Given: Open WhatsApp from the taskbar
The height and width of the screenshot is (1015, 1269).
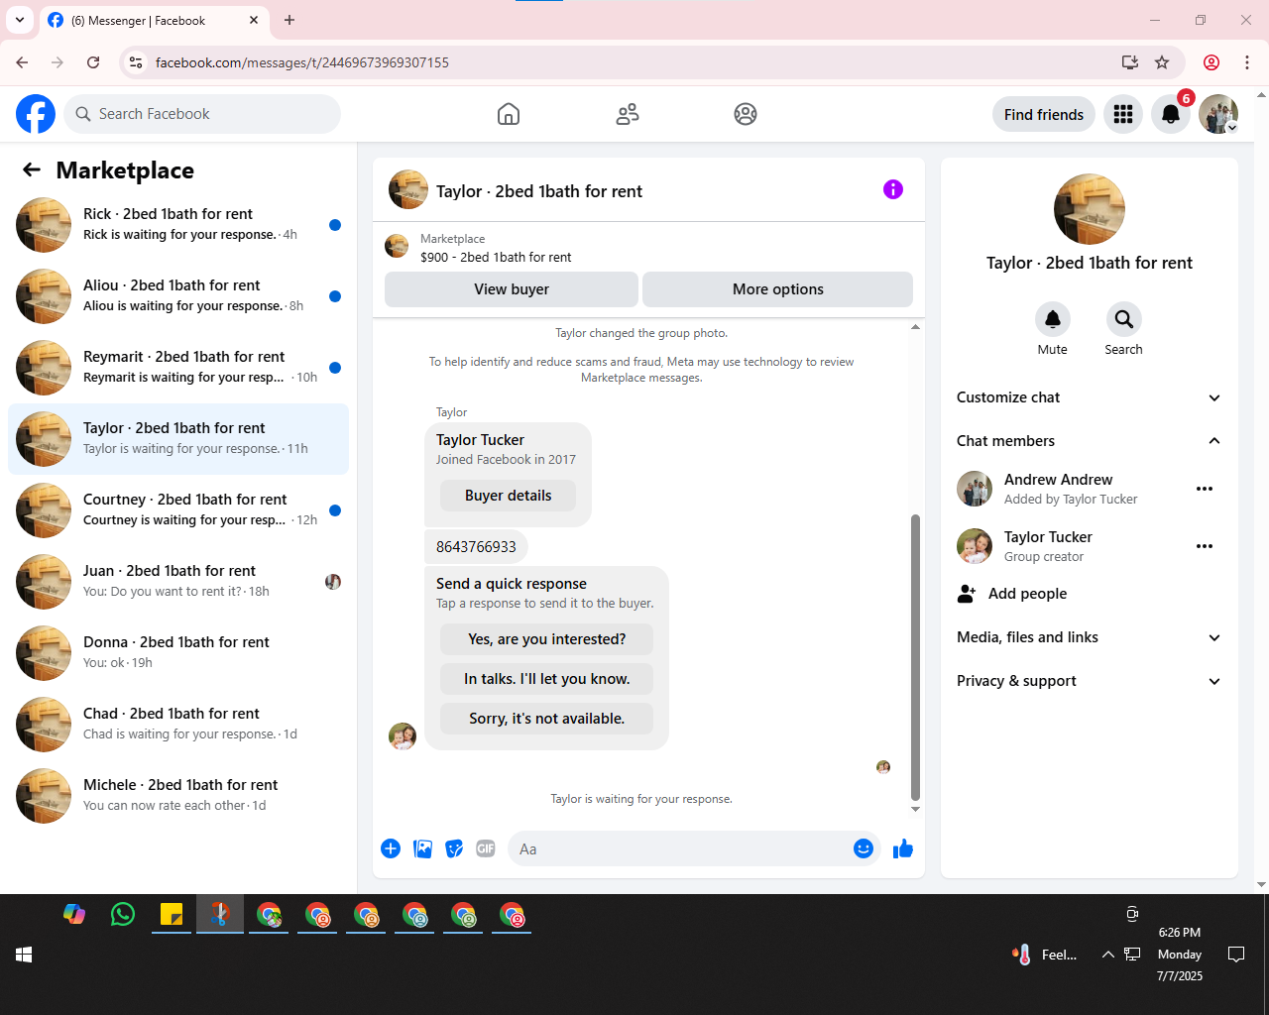Looking at the screenshot, I should [123, 914].
